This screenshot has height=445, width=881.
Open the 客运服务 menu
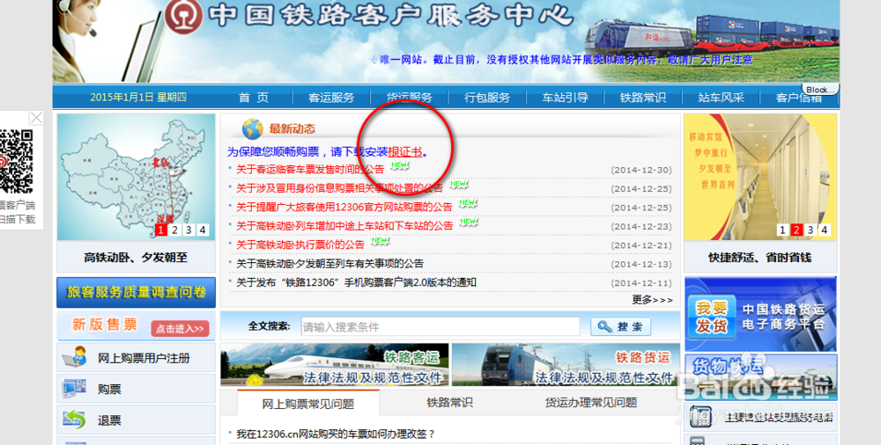click(331, 97)
